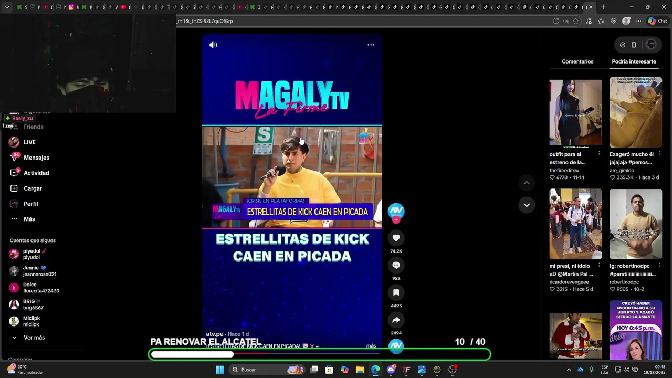The width and height of the screenshot is (672, 378).
Task: Switch to the Podría interesarte tab
Action: tap(634, 61)
